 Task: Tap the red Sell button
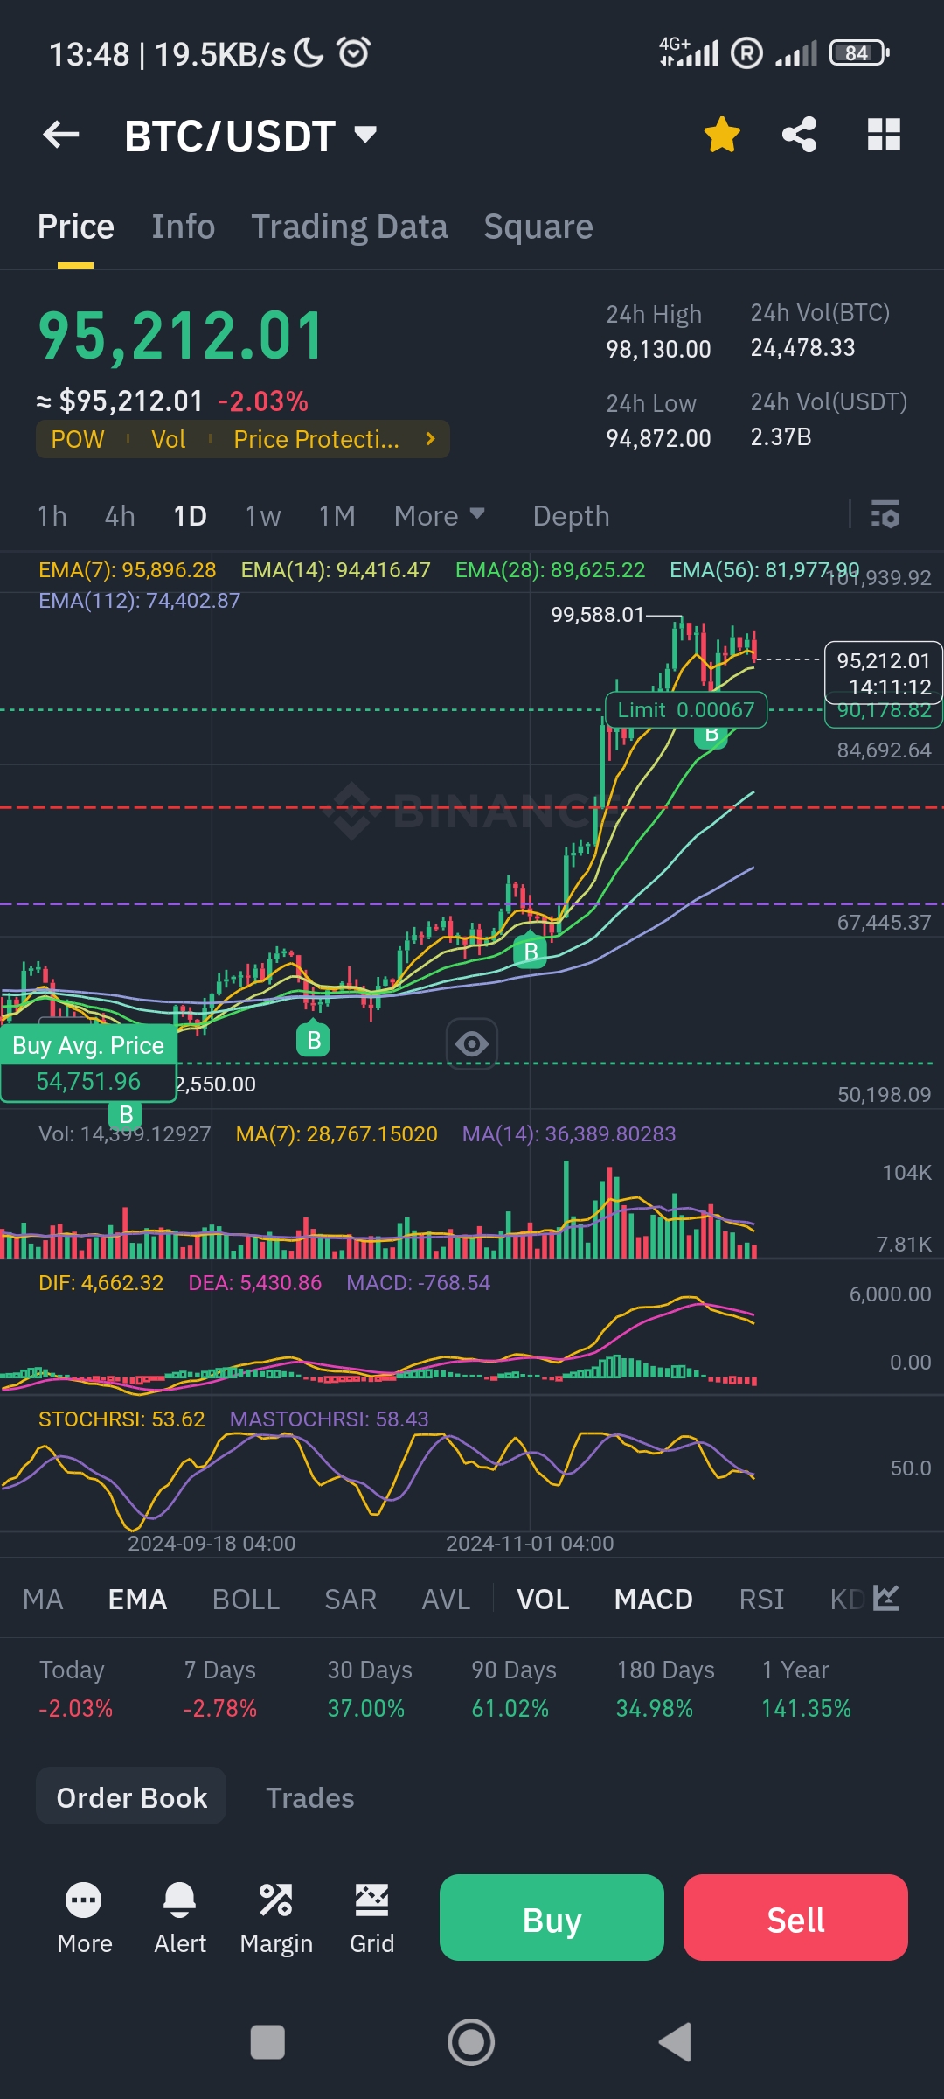tap(795, 1917)
